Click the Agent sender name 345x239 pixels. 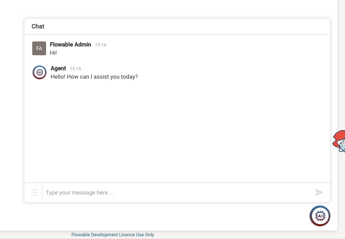58,68
